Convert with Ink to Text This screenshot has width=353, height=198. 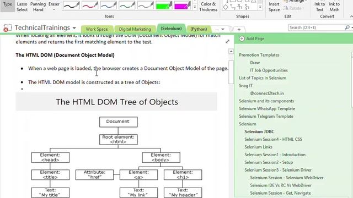[319, 7]
